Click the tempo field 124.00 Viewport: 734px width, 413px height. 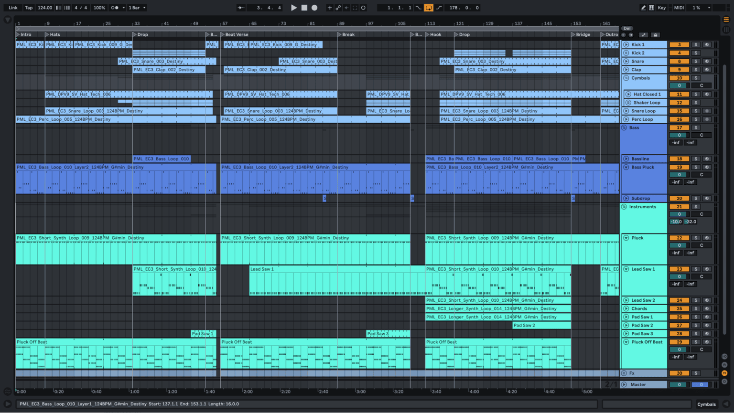tap(45, 8)
